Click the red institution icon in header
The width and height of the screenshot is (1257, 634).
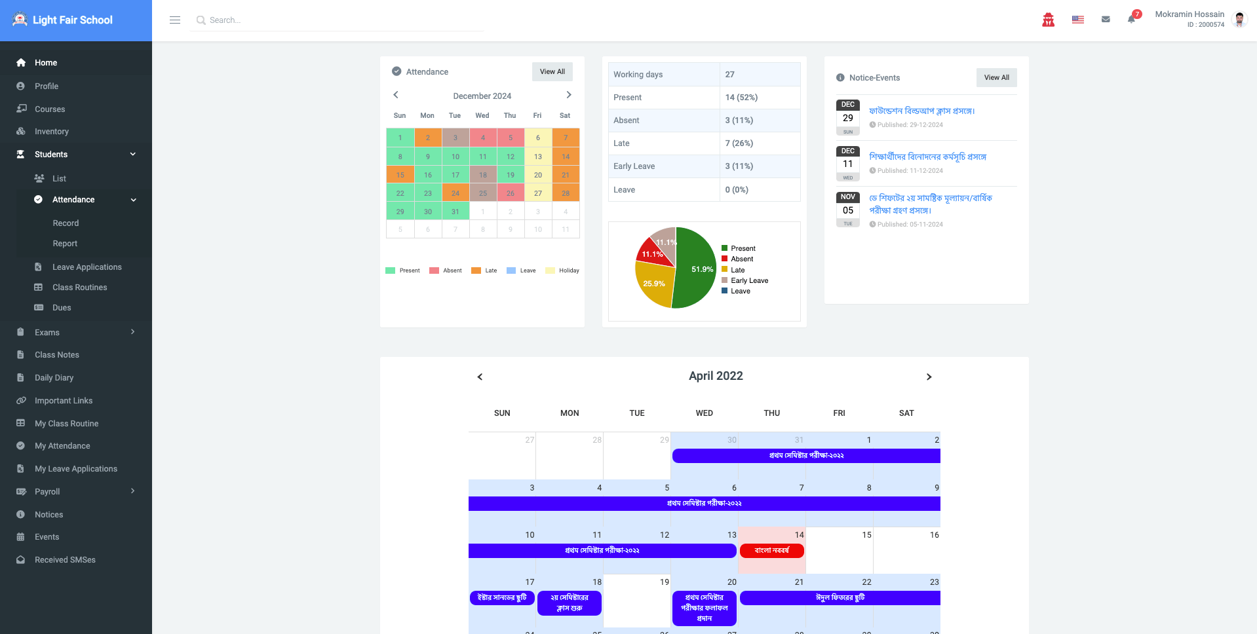[1049, 20]
